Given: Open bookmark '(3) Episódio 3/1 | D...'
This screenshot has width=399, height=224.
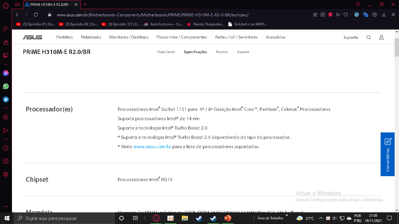Looking at the screenshot, I should click(x=121, y=24).
